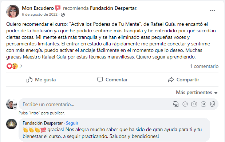Click the Comentar button
The width and height of the screenshot is (225, 142).
tap(112, 80)
